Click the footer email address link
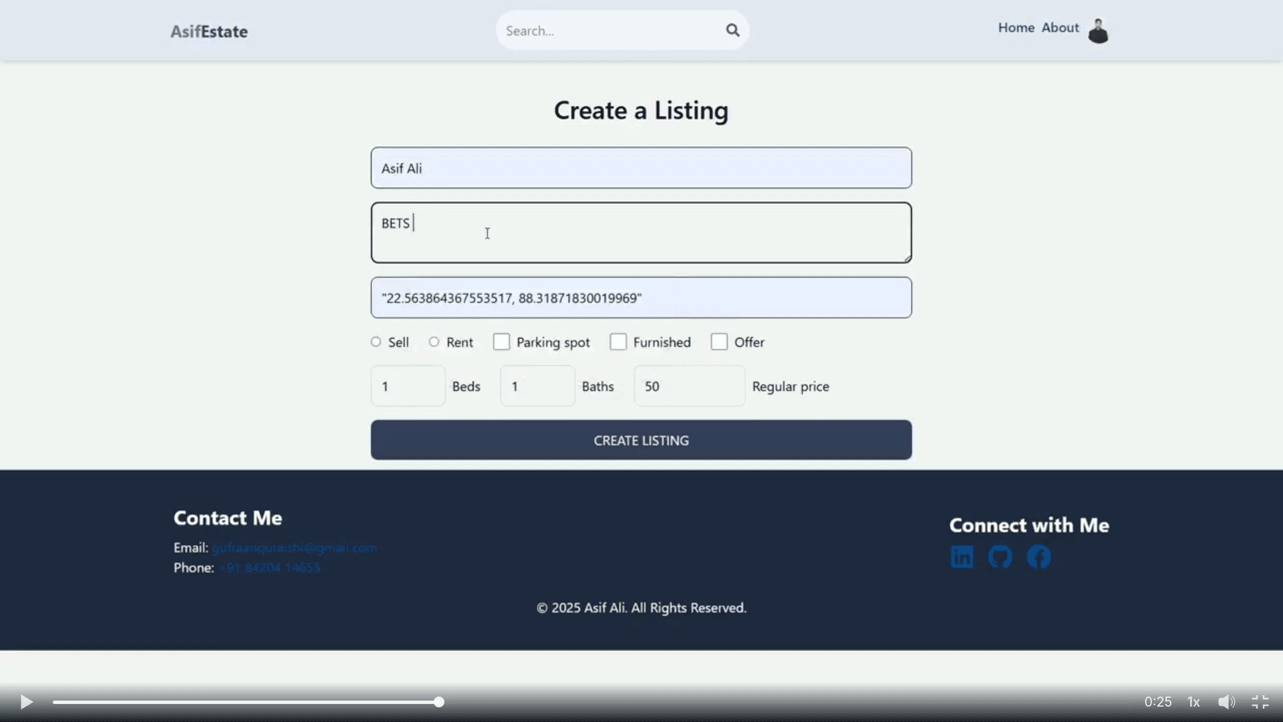The width and height of the screenshot is (1283, 722). (x=294, y=548)
